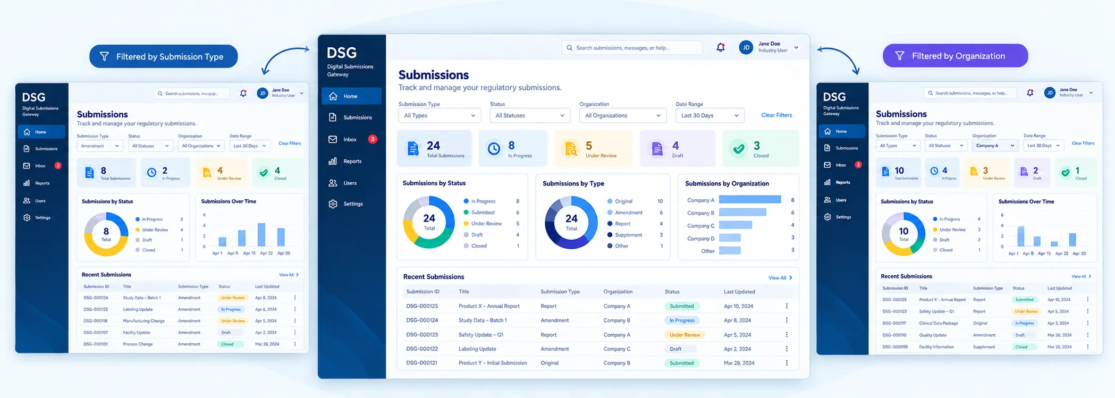
Task: Go to Home in center window sidebar
Action: pos(351,96)
